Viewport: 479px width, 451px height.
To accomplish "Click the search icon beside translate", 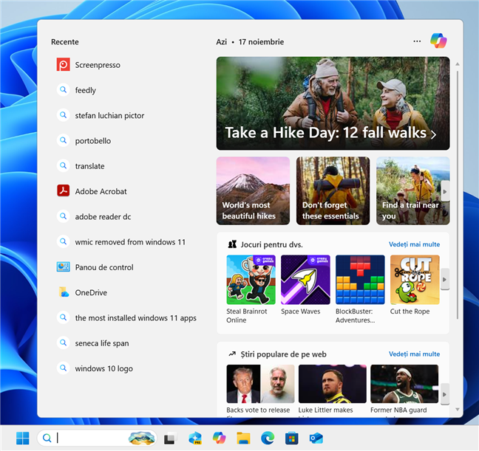I will (64, 165).
